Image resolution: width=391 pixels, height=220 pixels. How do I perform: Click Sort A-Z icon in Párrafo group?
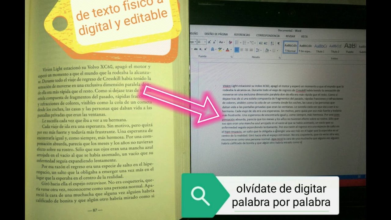(272, 43)
